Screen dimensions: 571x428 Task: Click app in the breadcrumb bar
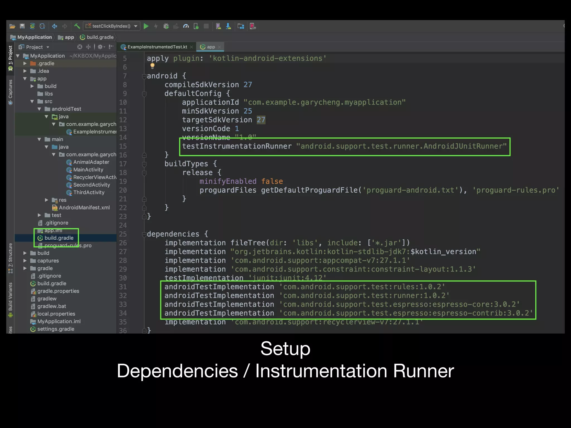click(66, 37)
